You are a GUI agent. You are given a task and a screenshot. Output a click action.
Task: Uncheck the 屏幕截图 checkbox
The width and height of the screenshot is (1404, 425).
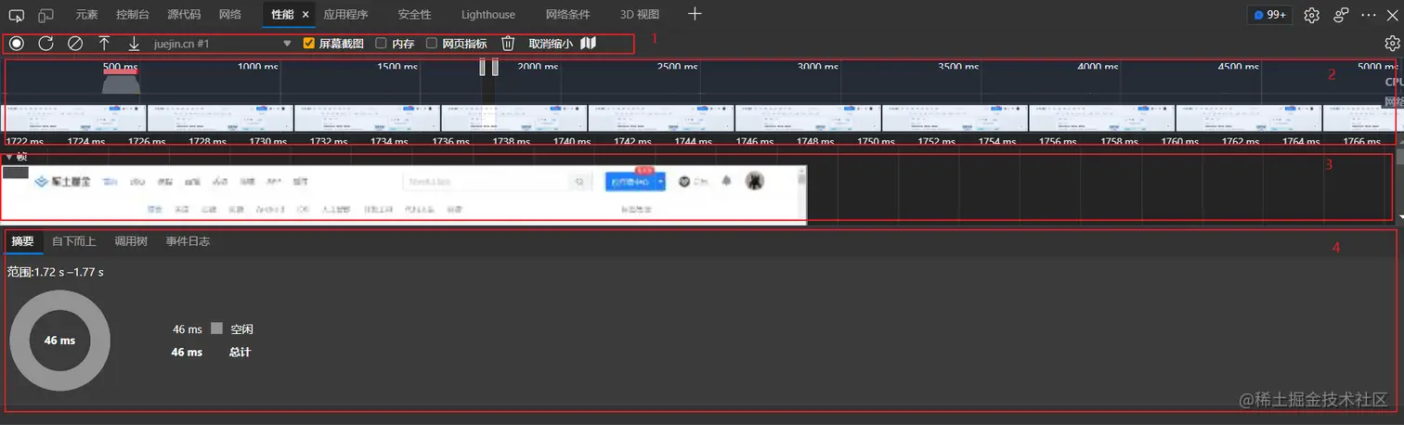(310, 44)
